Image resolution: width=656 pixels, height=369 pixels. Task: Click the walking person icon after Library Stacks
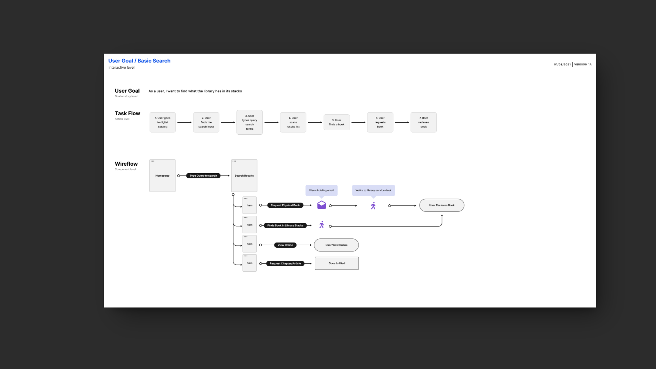(x=322, y=225)
